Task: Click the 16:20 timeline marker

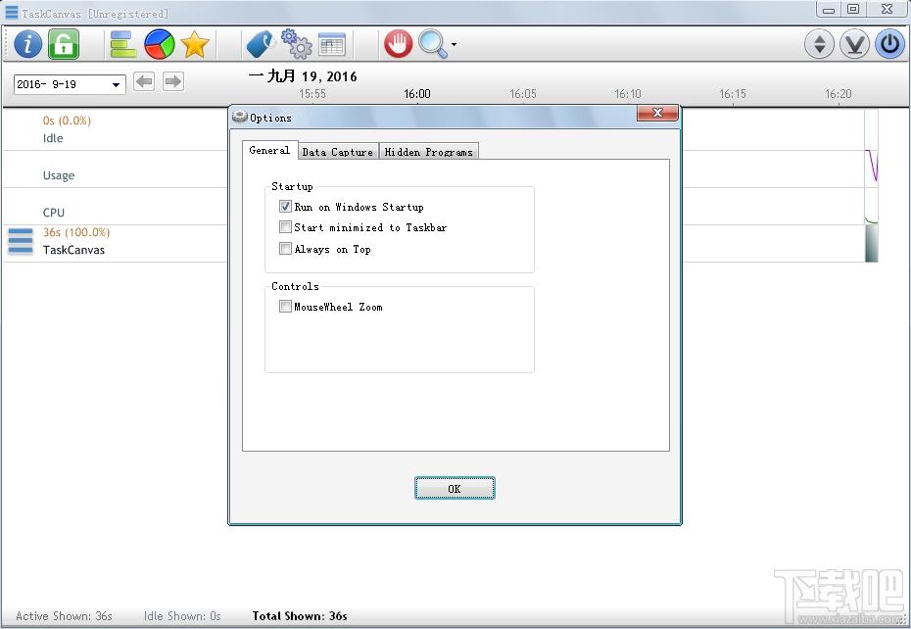Action: tap(839, 94)
